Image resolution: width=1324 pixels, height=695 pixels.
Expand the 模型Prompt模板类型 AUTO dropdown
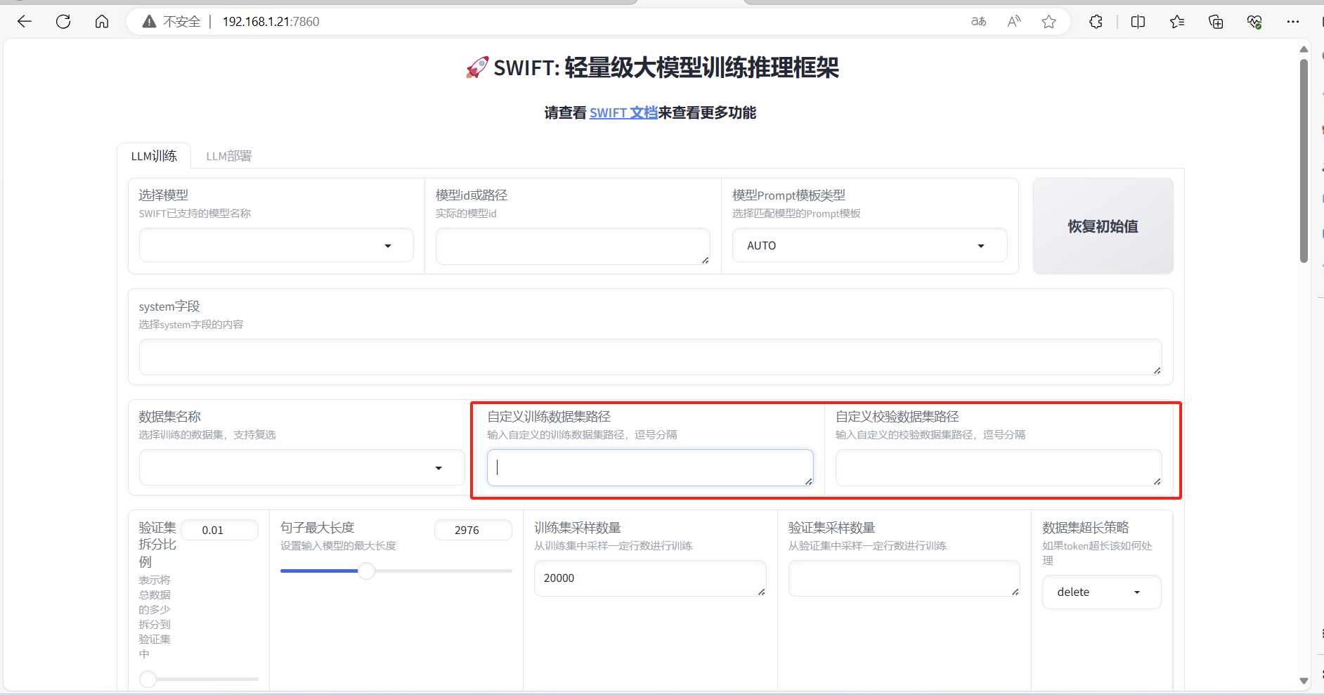click(869, 245)
